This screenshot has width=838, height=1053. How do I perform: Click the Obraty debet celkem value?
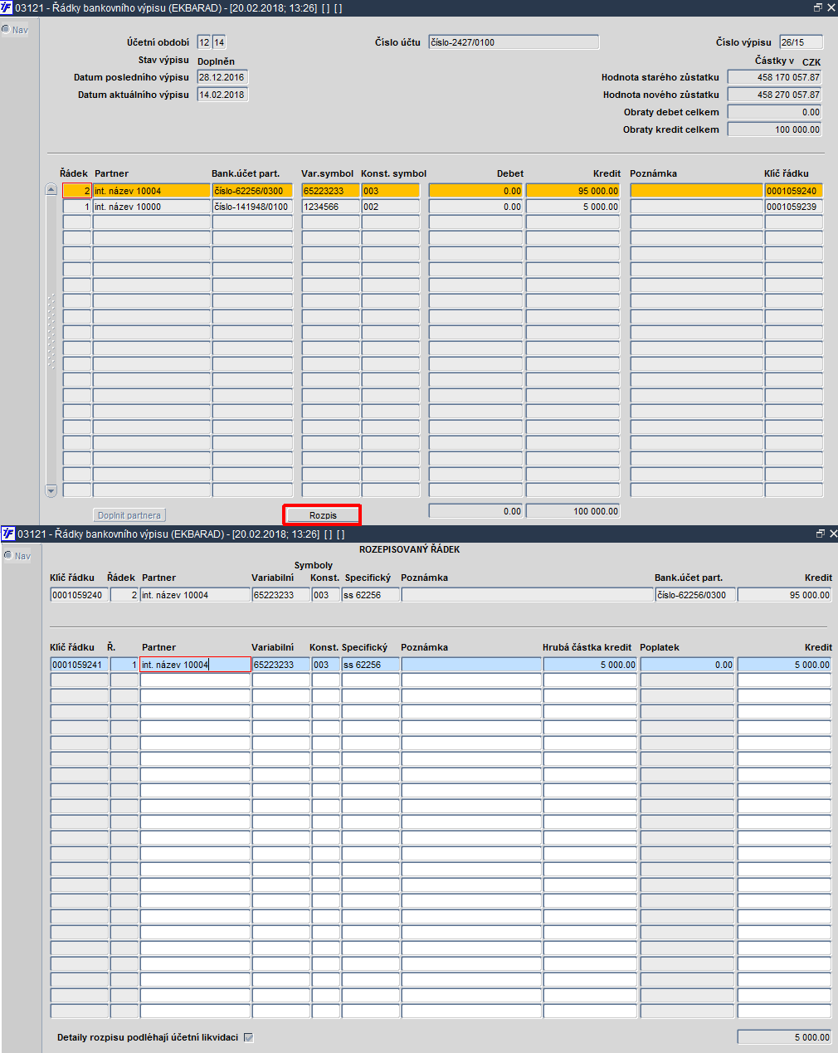pos(775,112)
